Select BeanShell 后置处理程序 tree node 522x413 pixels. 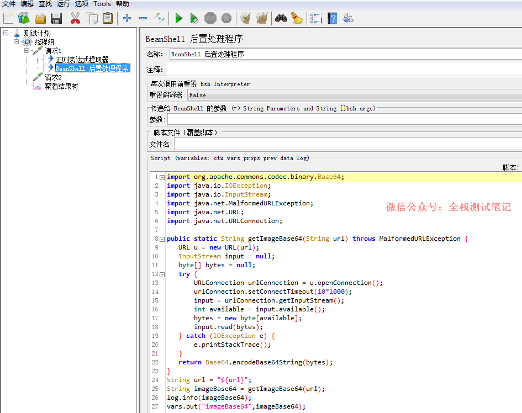(x=93, y=68)
